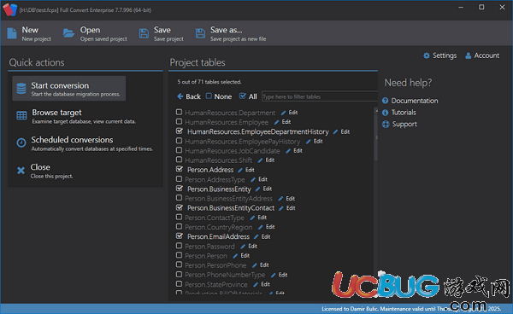Screen dimensions: 513x314
Task: Select None to deselect all tables
Action: click(x=219, y=96)
